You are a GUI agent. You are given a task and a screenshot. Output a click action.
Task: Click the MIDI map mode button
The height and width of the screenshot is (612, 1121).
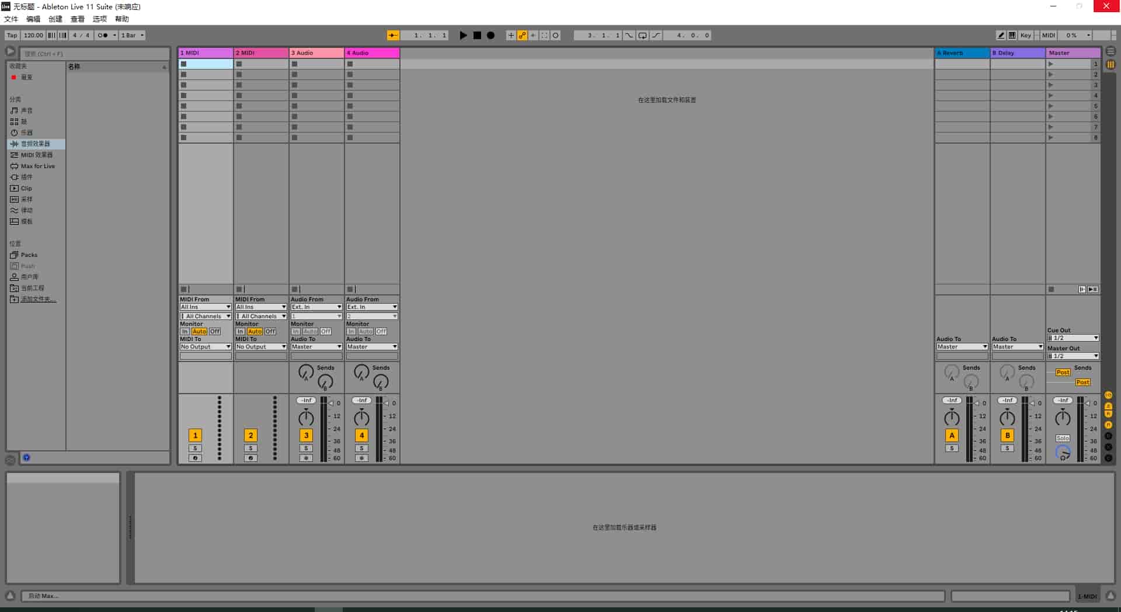point(1049,36)
